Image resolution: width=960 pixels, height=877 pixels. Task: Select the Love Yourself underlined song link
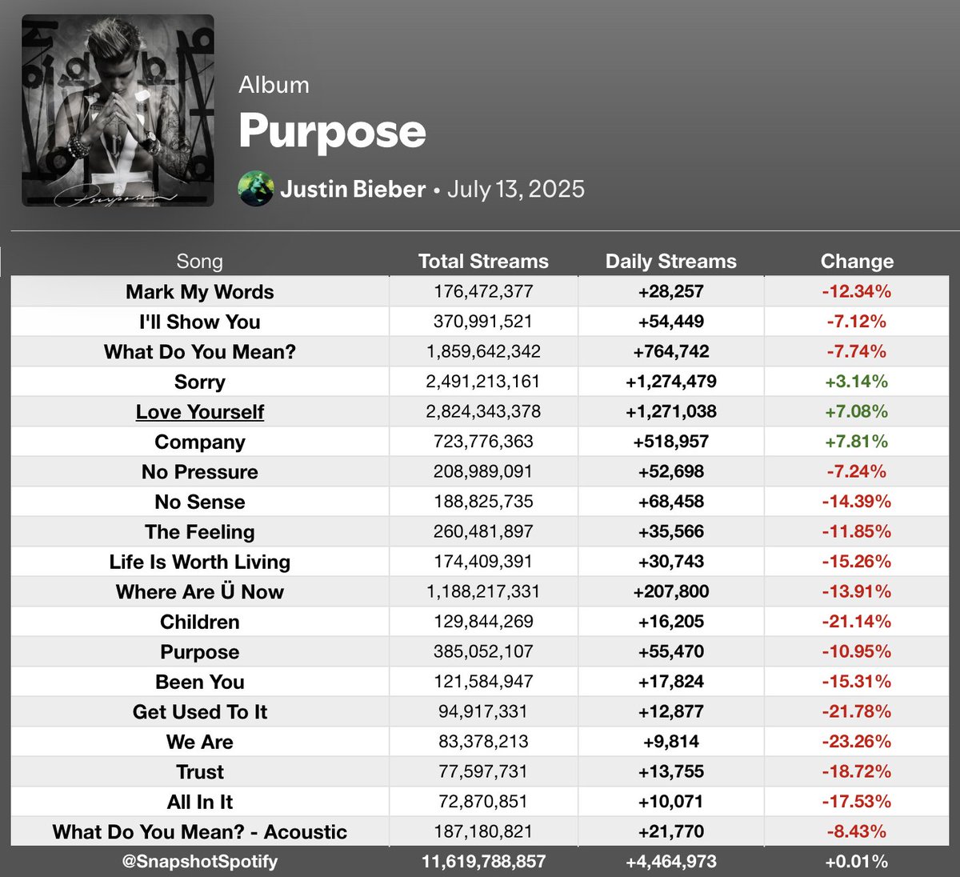(200, 412)
